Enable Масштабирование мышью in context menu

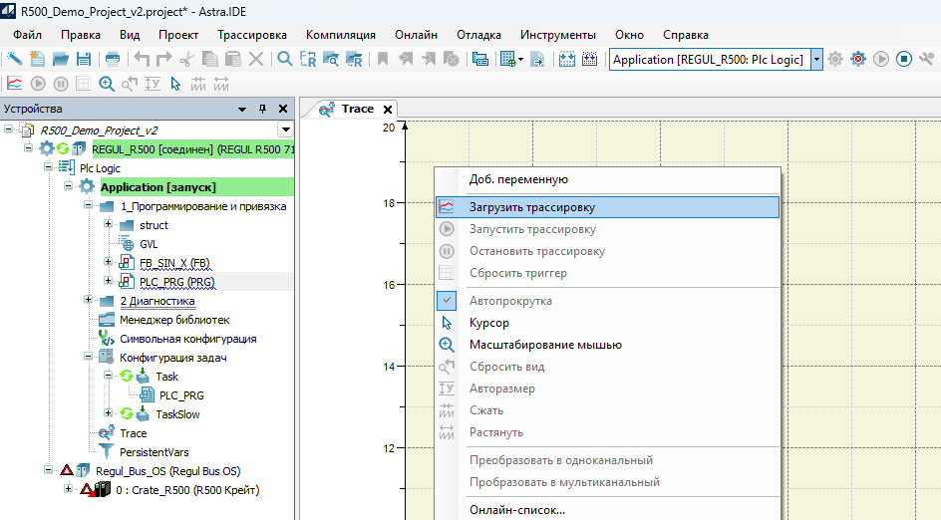(545, 345)
